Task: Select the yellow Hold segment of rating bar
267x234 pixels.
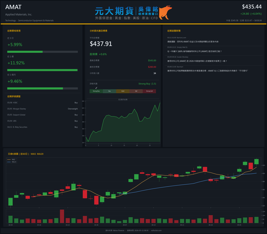Action: (x=123, y=91)
